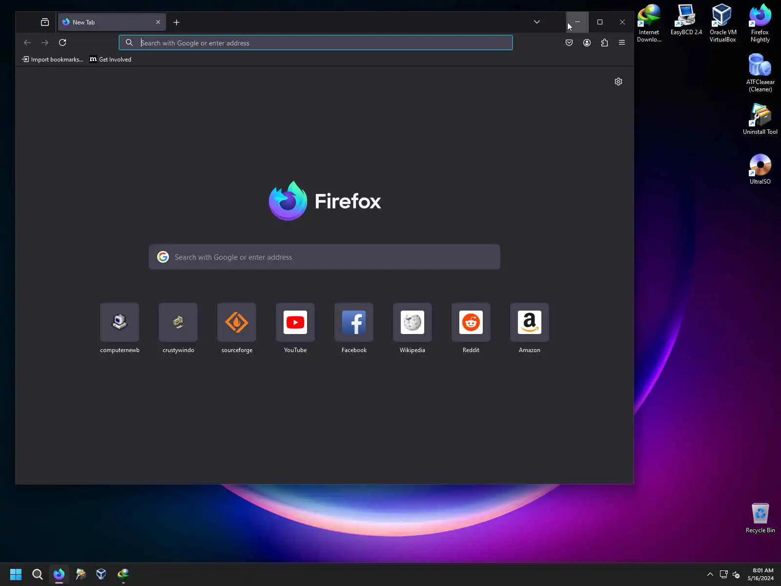
Task: Open the computernewb shortcut tile
Action: [120, 328]
